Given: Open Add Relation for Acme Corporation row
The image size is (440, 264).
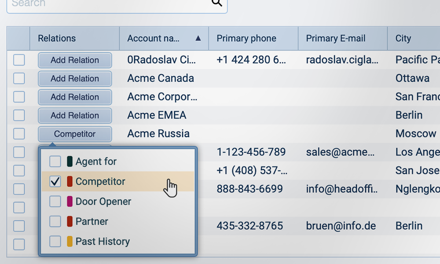Looking at the screenshot, I should click(x=75, y=97).
